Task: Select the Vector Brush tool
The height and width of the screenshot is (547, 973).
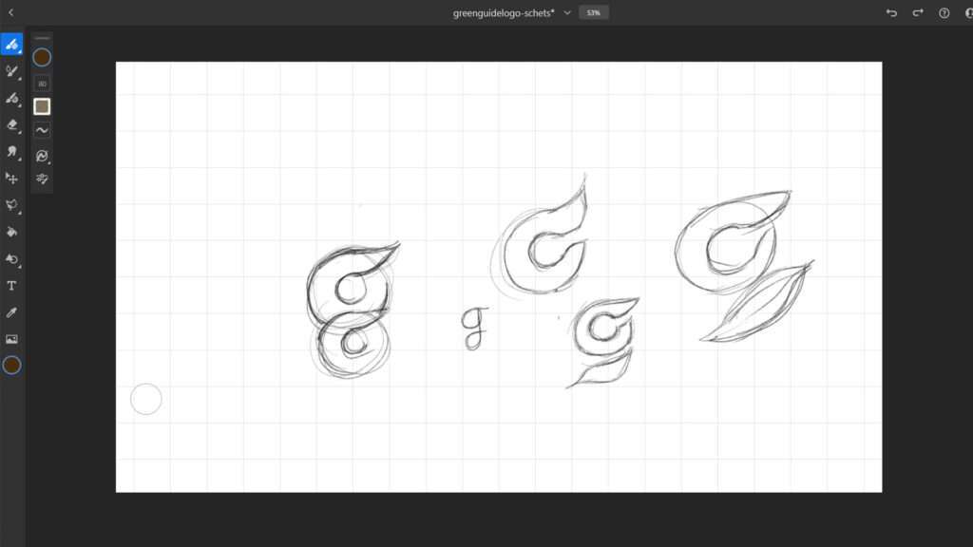Action: click(x=12, y=97)
